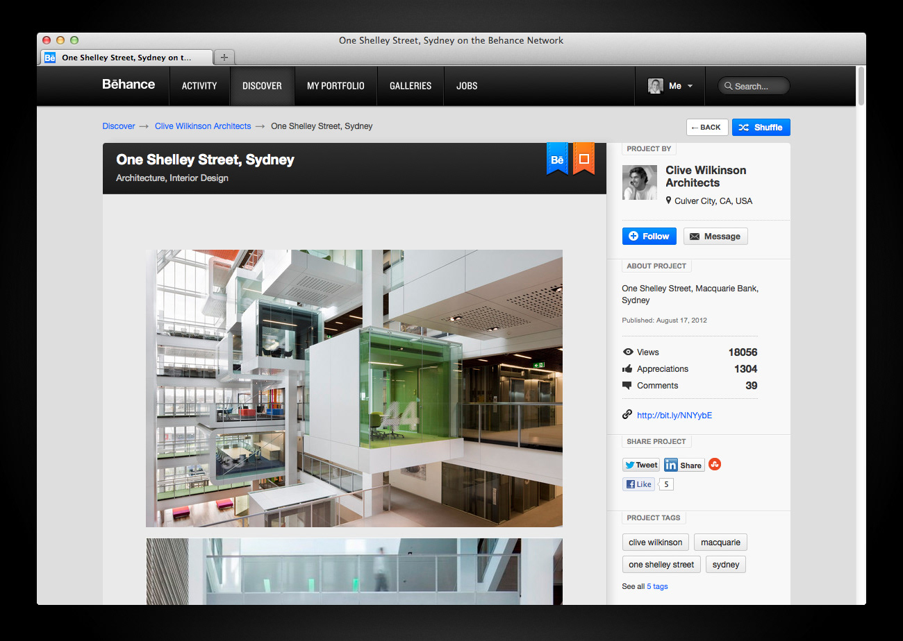Click the Facebook like count '5'
Image resolution: width=903 pixels, height=641 pixels.
click(666, 484)
